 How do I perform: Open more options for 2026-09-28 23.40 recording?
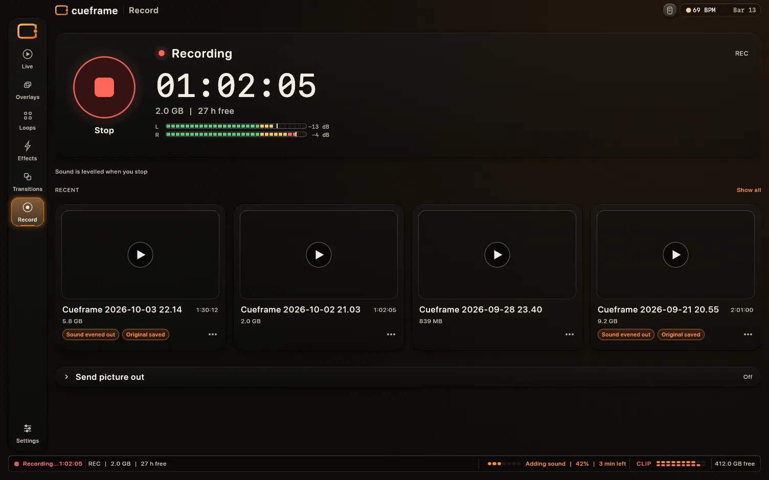click(x=570, y=334)
